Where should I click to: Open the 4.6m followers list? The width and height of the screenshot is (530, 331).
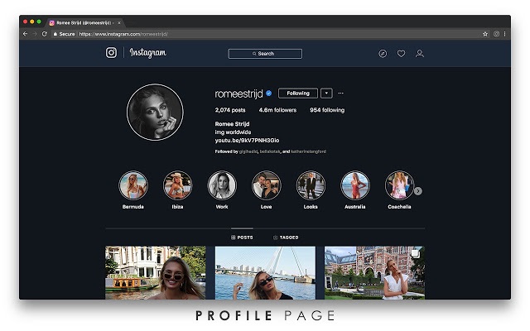pyautogui.click(x=277, y=110)
